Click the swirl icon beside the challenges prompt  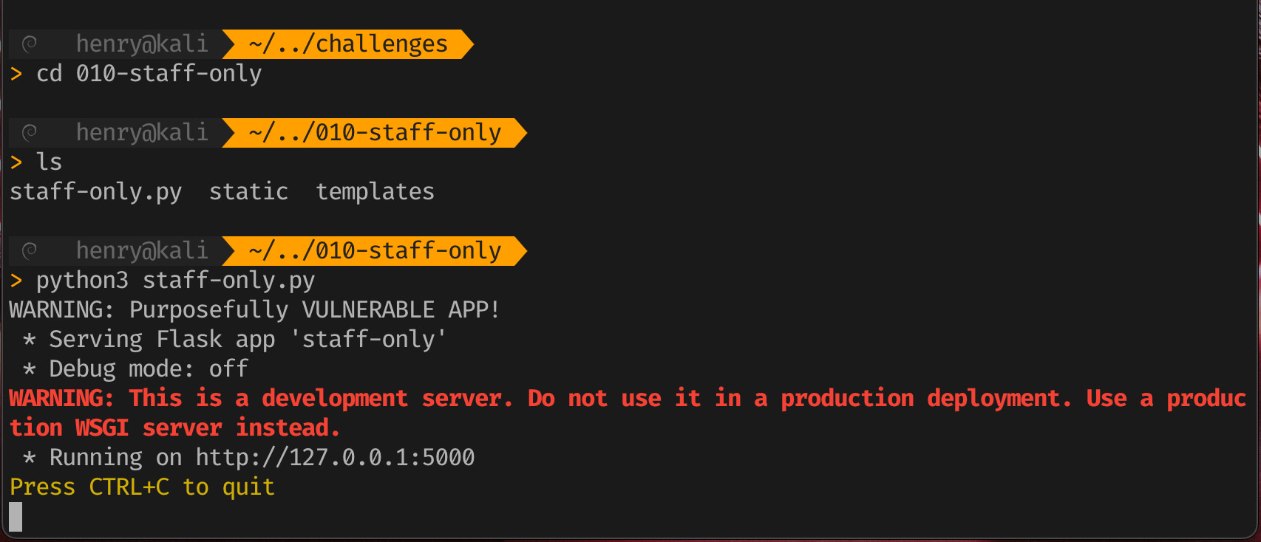(30, 44)
